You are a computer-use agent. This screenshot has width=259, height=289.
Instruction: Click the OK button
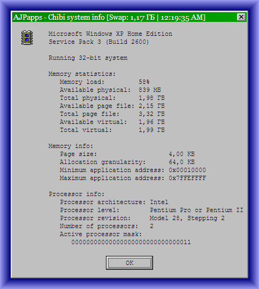[x=129, y=263]
